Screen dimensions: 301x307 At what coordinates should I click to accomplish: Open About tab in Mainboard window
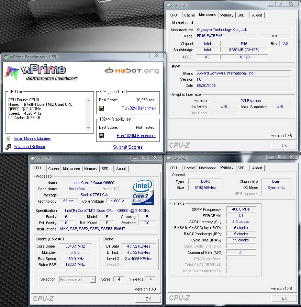click(257, 15)
